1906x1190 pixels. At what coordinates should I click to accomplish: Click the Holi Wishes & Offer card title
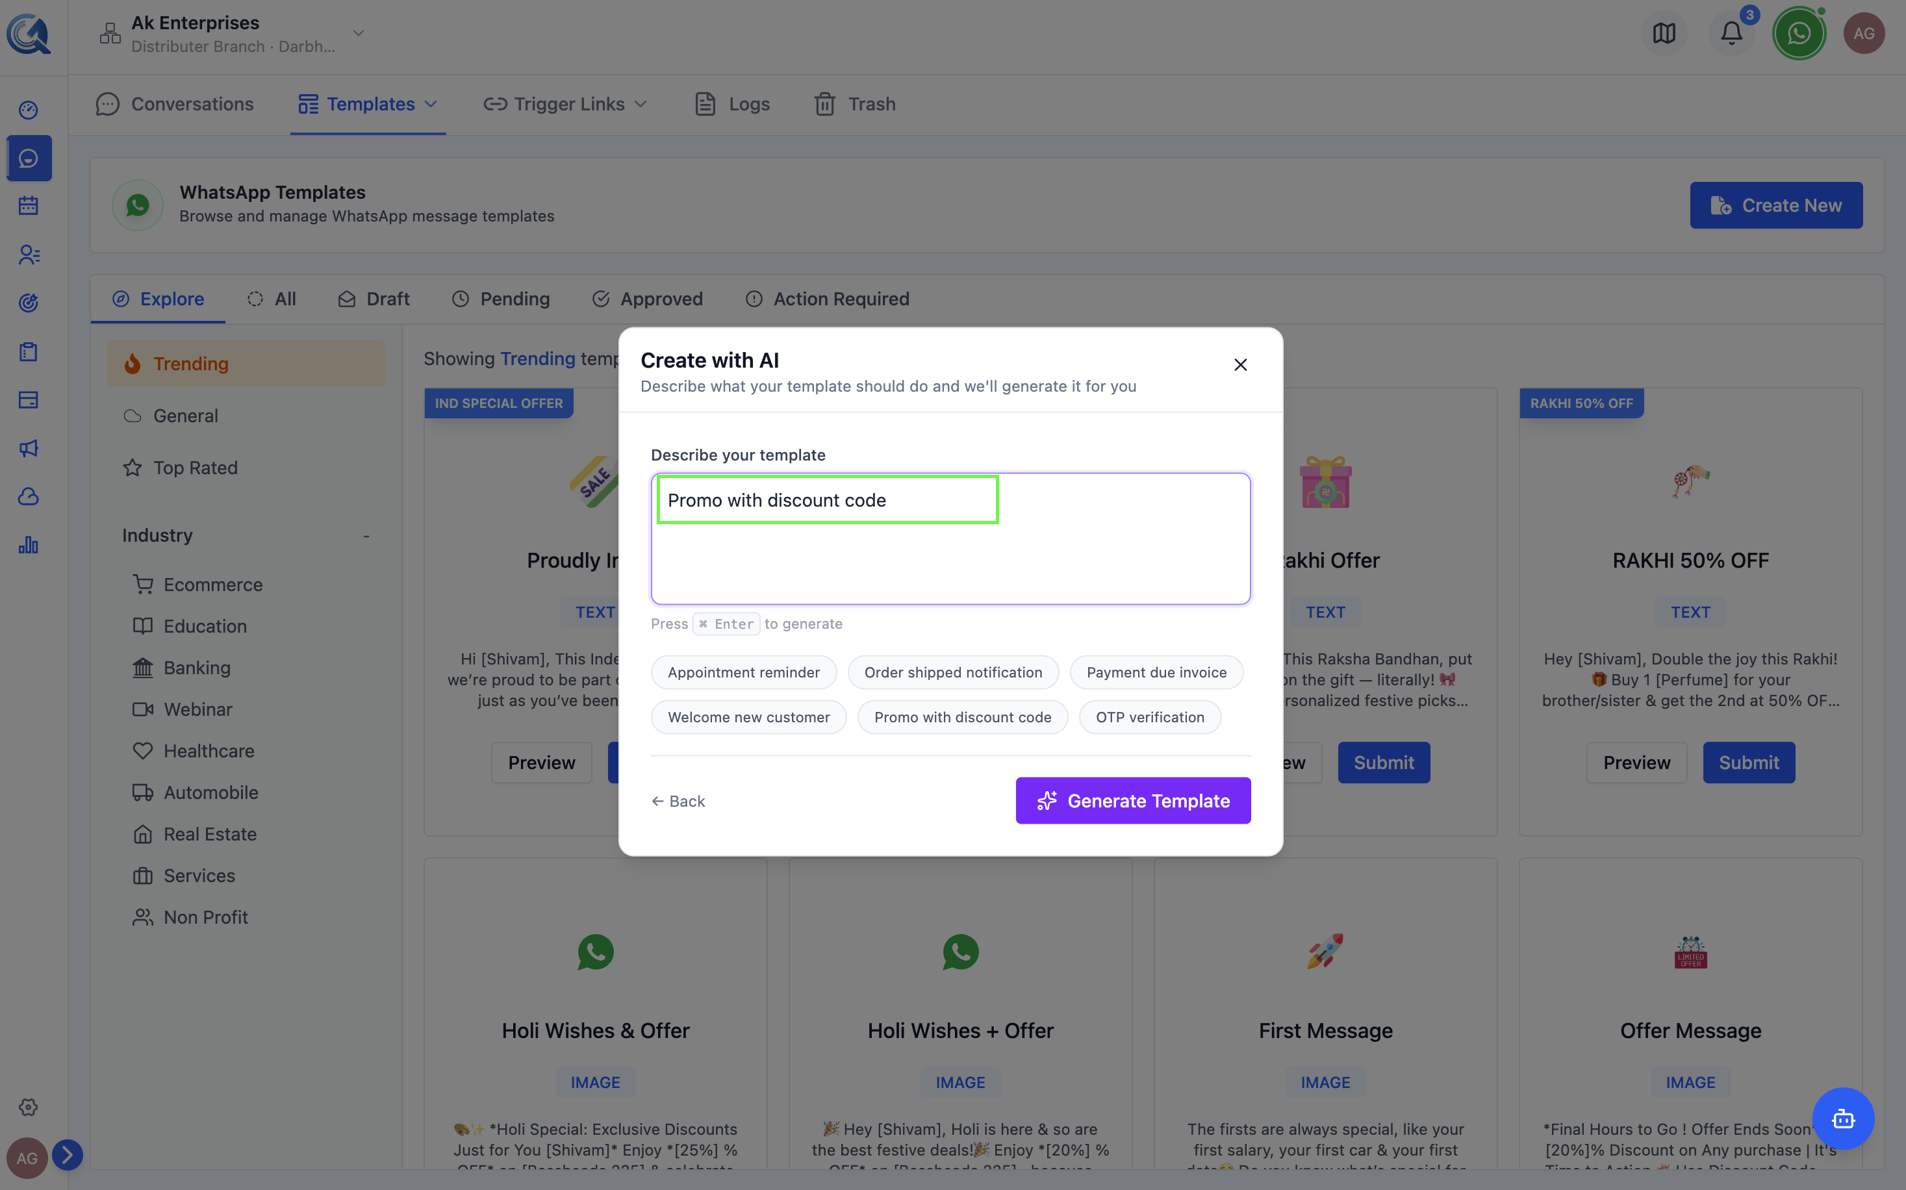click(596, 1031)
